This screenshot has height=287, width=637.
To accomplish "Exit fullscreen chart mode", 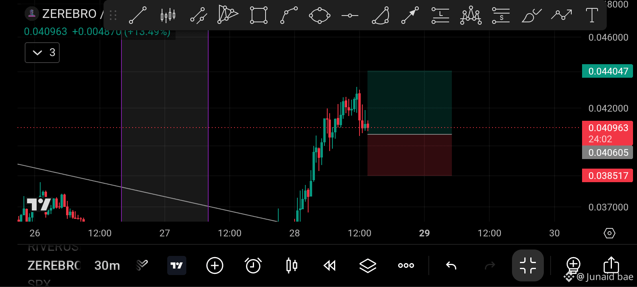I will click(x=528, y=265).
